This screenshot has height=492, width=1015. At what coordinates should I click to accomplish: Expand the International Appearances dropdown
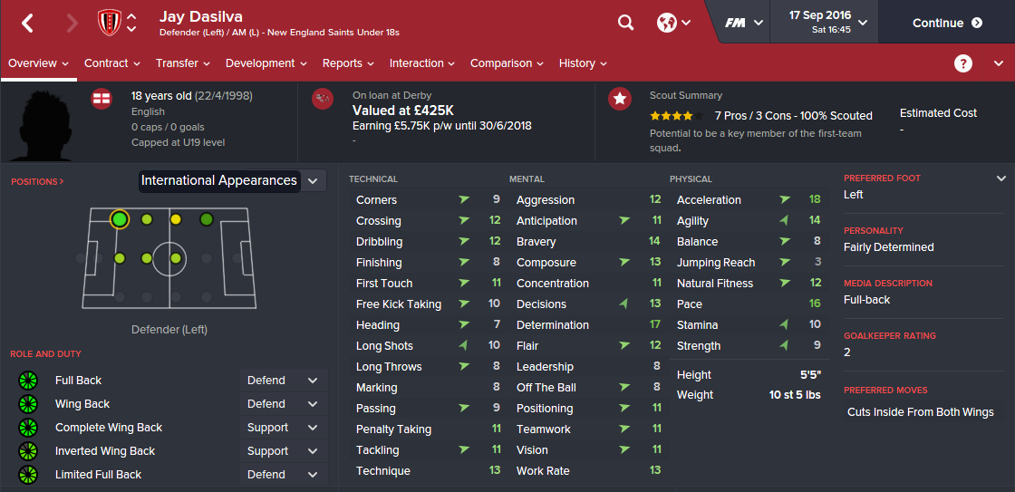(312, 180)
